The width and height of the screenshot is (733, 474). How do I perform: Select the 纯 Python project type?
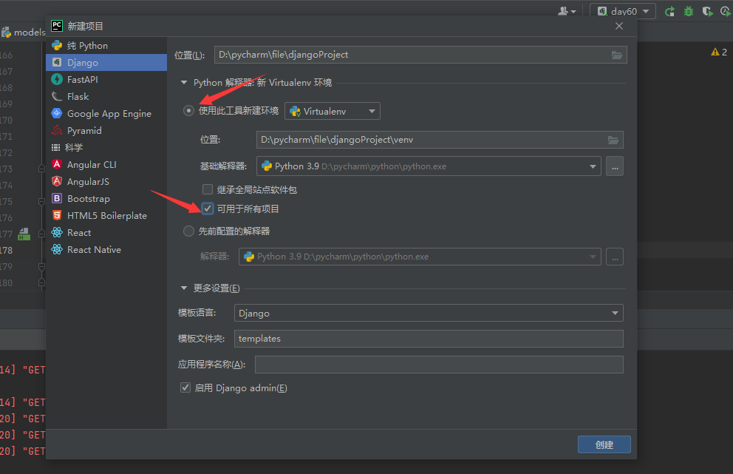[106, 45]
